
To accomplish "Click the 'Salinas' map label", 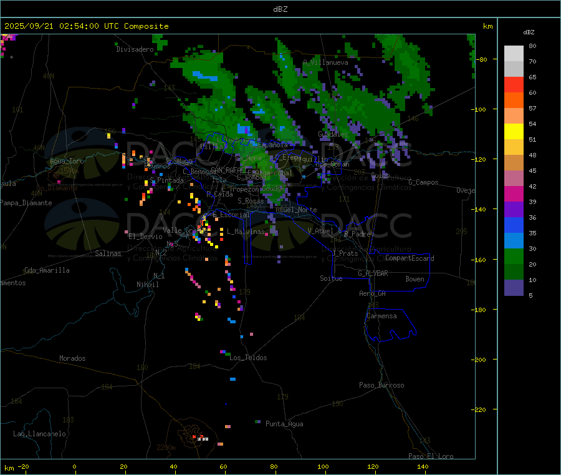I will click(108, 253).
